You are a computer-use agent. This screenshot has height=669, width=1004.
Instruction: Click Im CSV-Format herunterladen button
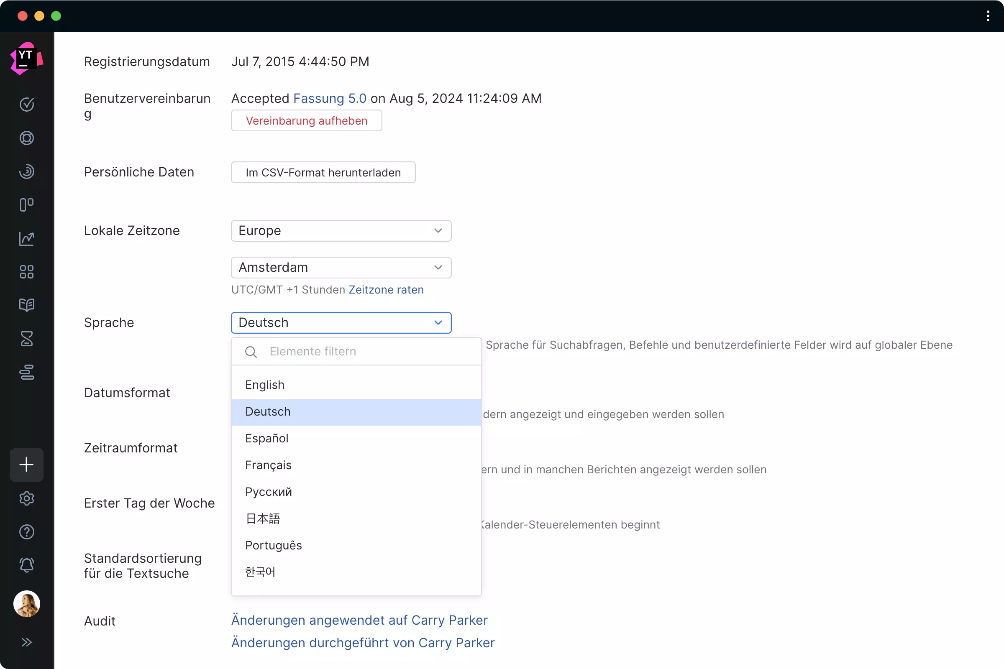click(x=323, y=172)
